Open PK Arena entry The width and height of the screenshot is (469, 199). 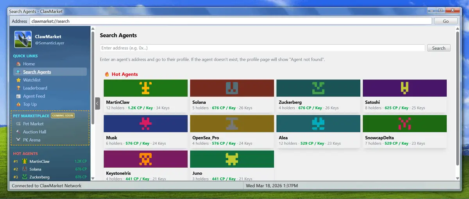coord(32,140)
